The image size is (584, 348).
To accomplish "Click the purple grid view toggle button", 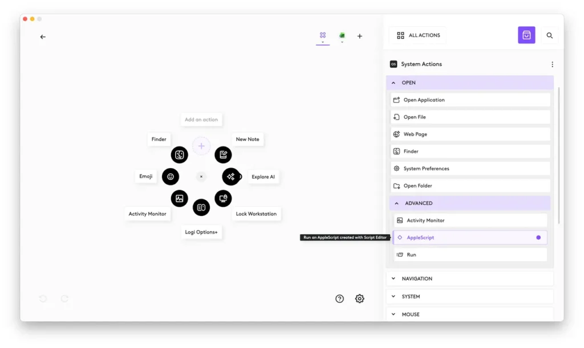I will pos(526,35).
